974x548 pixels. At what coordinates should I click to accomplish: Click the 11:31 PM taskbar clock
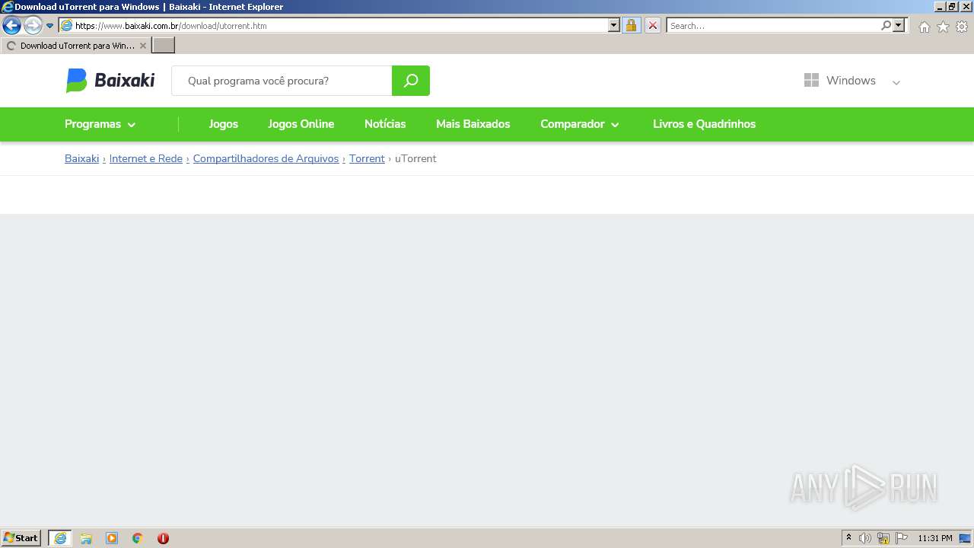(x=935, y=538)
